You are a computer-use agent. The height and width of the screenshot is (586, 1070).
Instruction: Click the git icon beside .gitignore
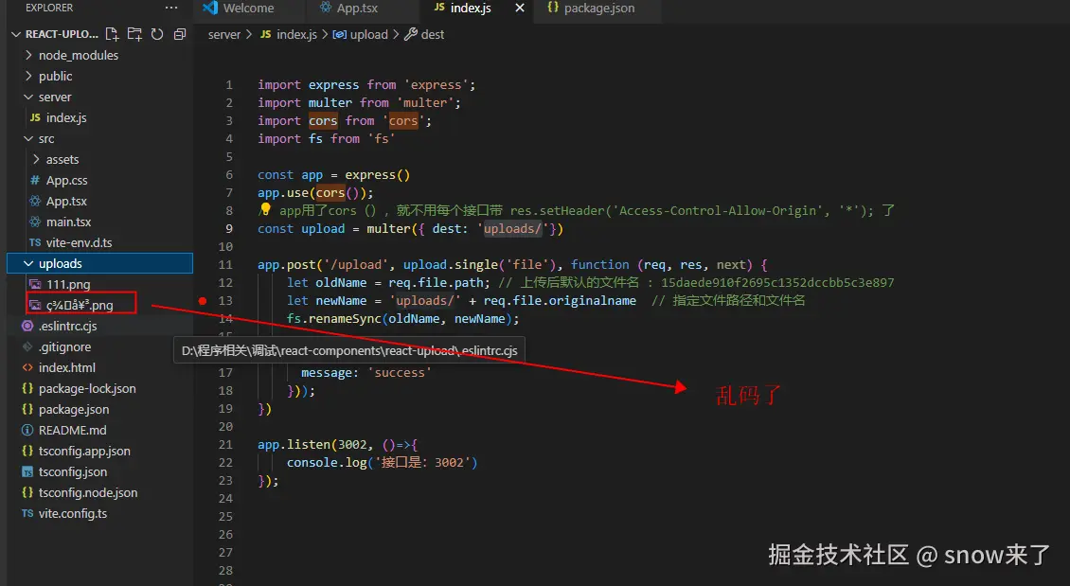pyautogui.click(x=27, y=346)
